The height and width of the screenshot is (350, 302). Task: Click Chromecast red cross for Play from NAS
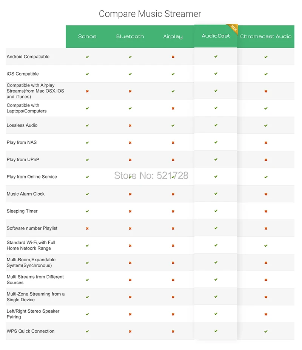click(x=266, y=143)
